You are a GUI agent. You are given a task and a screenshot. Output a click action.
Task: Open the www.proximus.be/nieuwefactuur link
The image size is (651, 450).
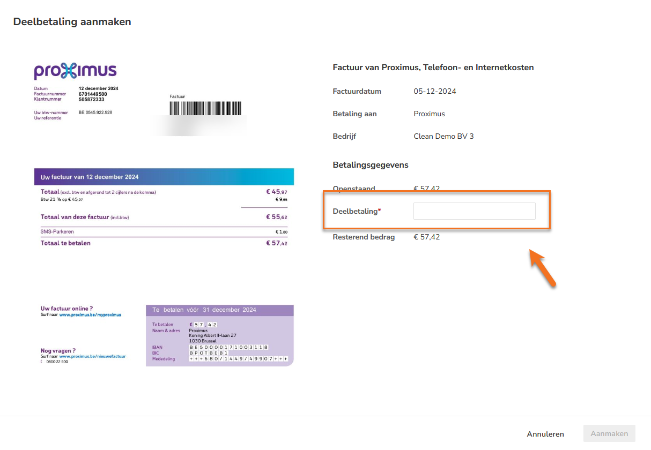[x=92, y=356]
